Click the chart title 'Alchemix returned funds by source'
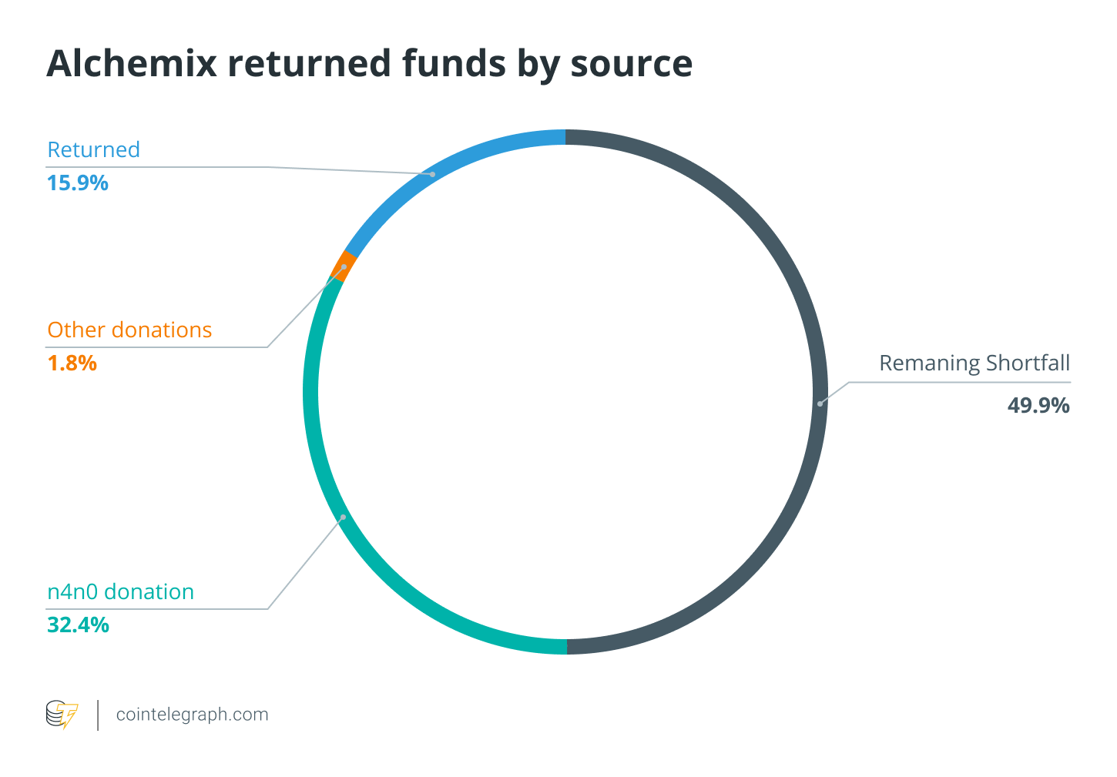 click(x=370, y=63)
